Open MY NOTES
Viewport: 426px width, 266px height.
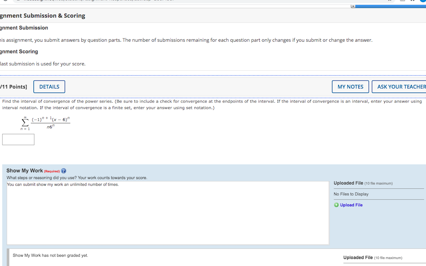350,87
